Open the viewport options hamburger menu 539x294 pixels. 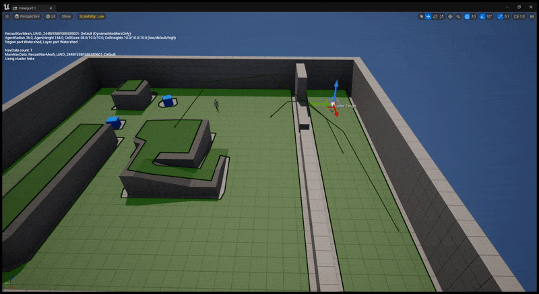7,16
